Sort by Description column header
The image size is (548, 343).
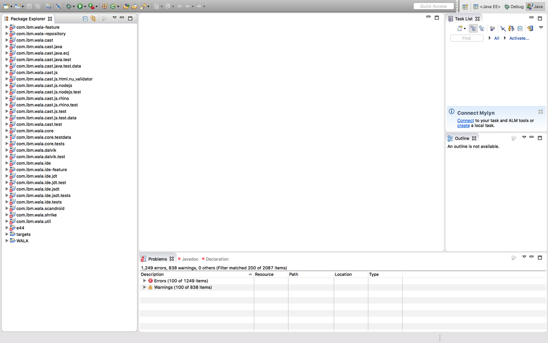[x=196, y=274]
